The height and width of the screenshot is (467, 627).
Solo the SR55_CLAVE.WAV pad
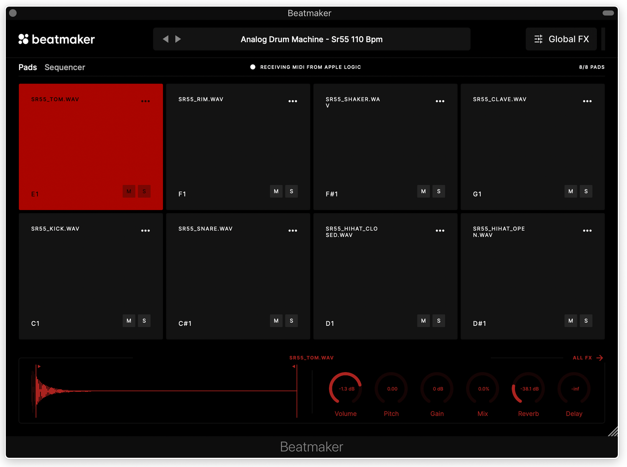(586, 191)
